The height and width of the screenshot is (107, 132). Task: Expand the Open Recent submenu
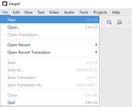tap(50, 45)
